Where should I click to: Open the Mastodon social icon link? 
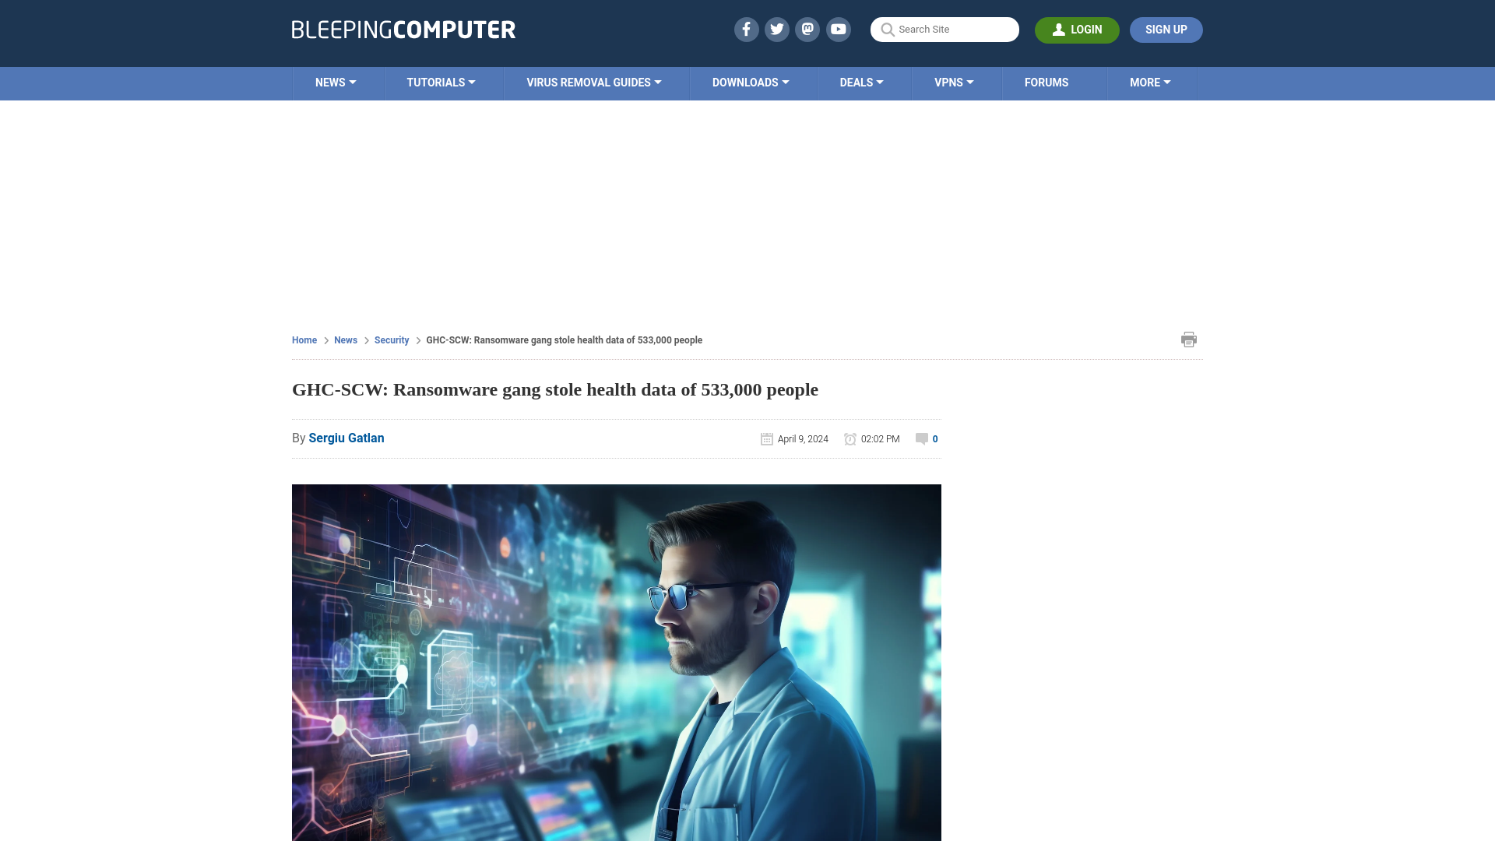pos(808,29)
